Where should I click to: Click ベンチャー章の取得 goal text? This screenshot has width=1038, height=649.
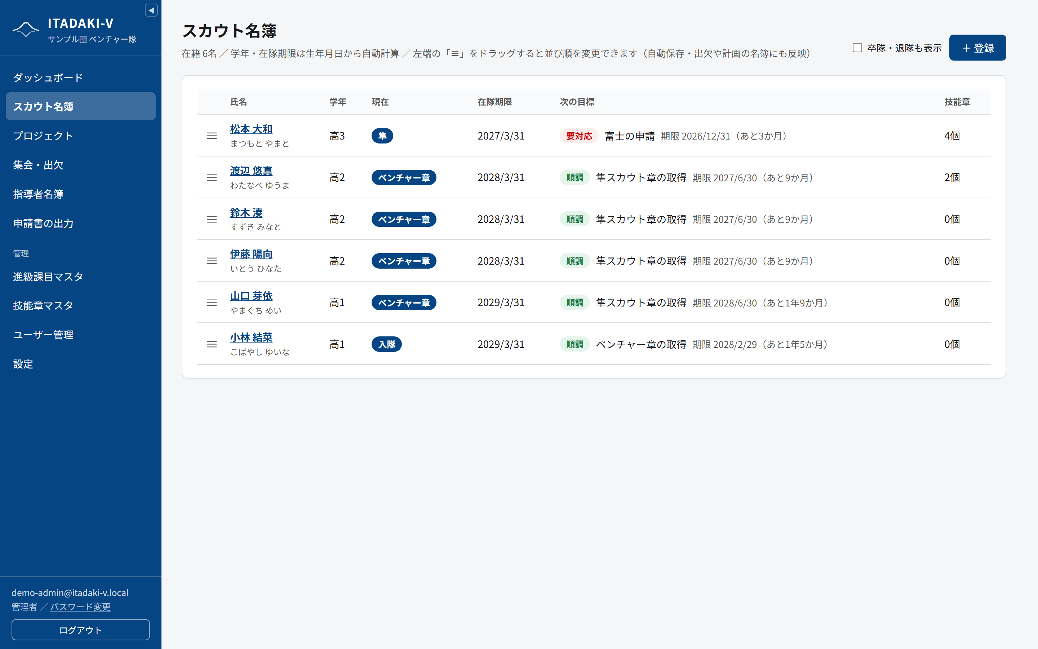tap(641, 344)
